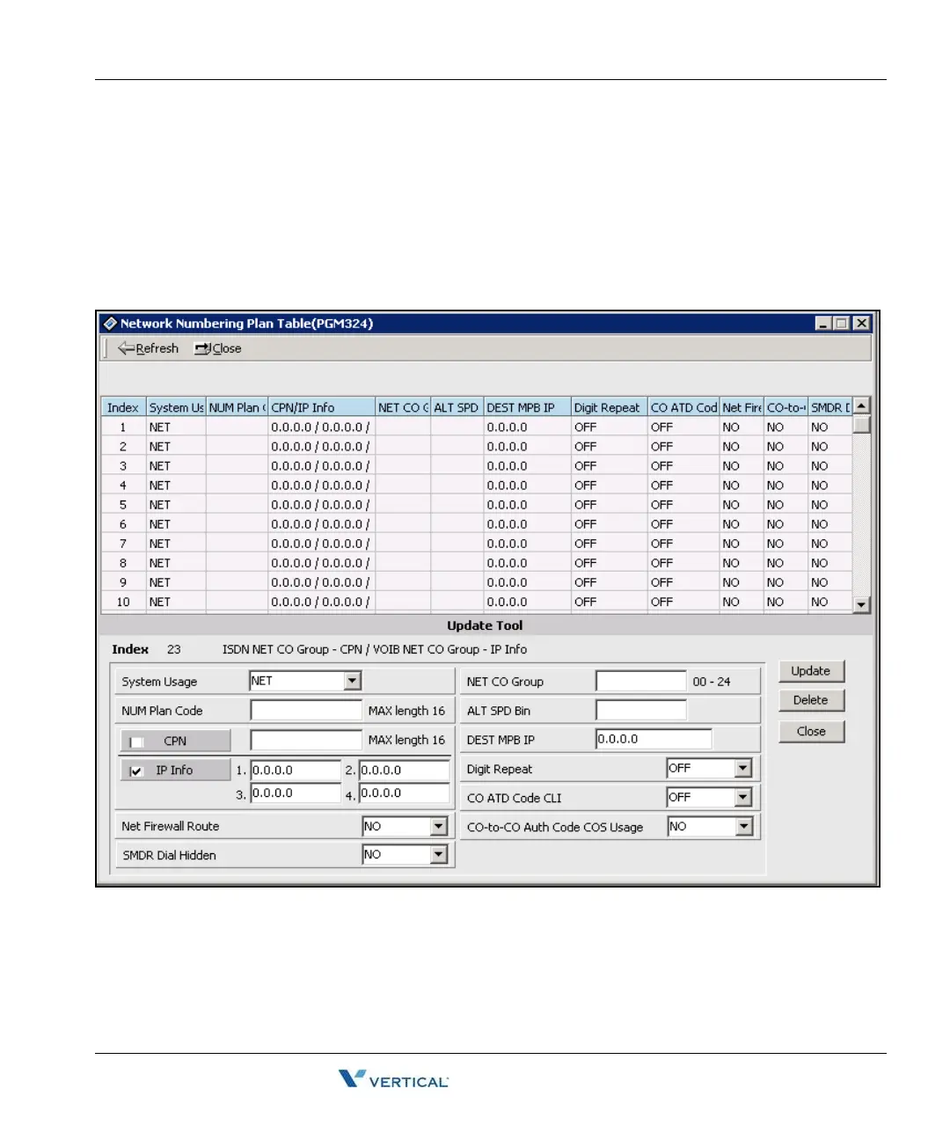Open the CO-to-CO Auth Code COS Usage dropdown
Viewport: 950px width, 1140px height.
(744, 826)
